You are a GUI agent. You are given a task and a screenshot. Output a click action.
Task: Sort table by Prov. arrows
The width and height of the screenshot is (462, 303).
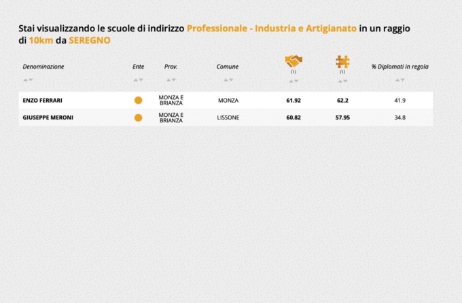click(x=171, y=80)
